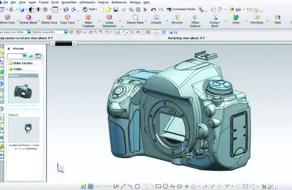Open dropdown arrow beside Move Face
This screenshot has width=292, height=190.
click(x=18, y=21)
